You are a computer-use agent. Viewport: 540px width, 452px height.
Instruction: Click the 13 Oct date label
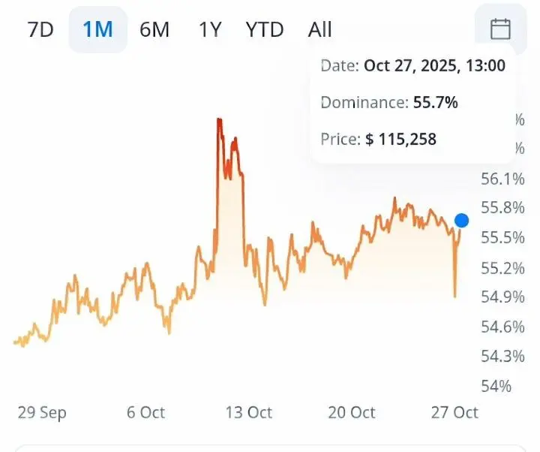249,412
